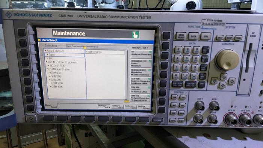Select GSM 900 in the tree
This screenshot has height=148, width=263.
point(56,80)
